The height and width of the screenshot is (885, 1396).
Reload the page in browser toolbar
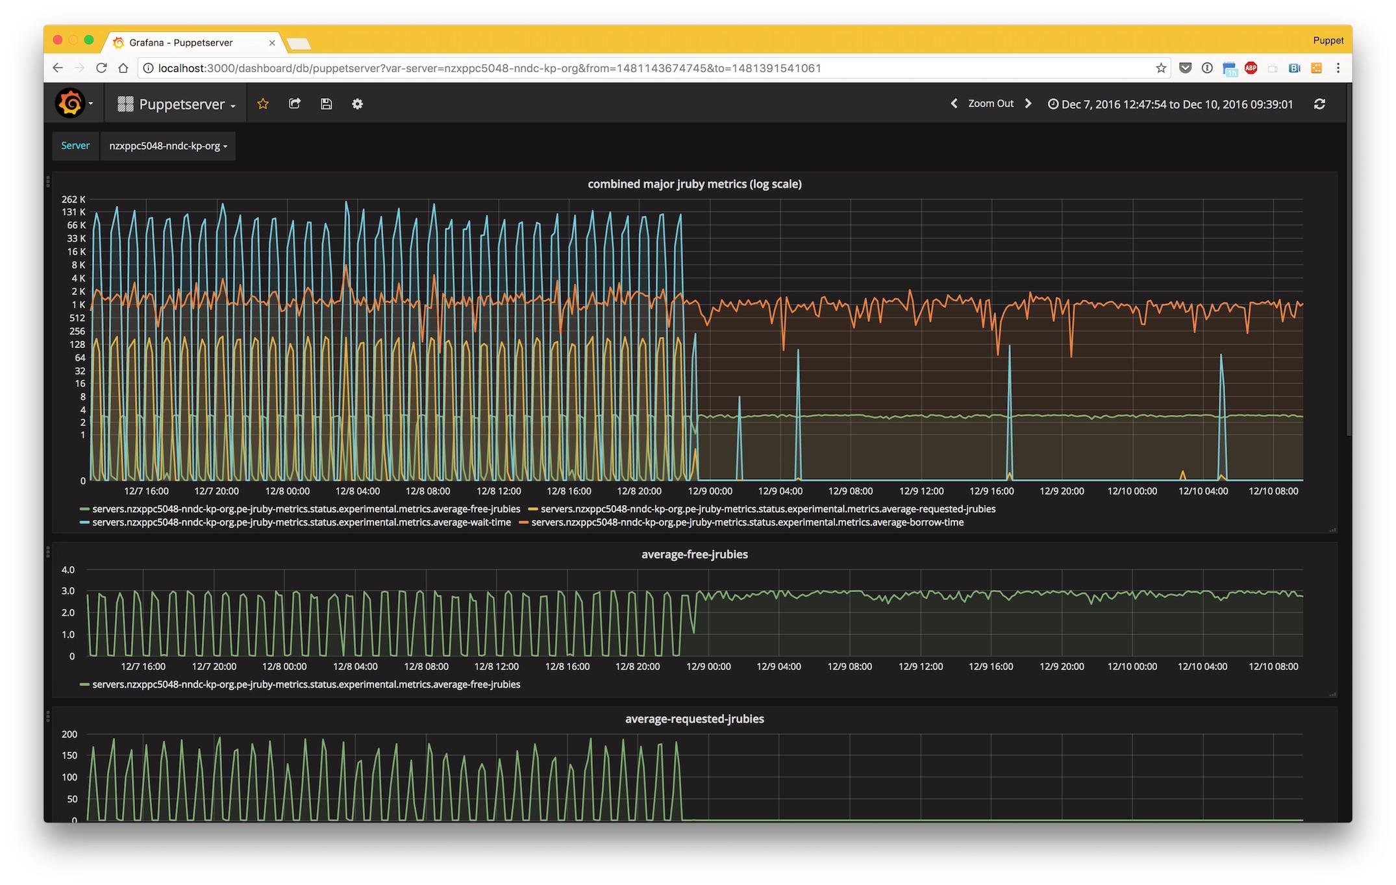(101, 68)
